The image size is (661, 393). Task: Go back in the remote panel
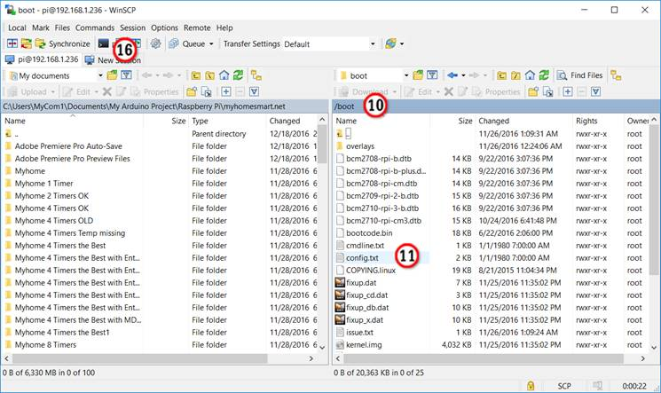(452, 75)
